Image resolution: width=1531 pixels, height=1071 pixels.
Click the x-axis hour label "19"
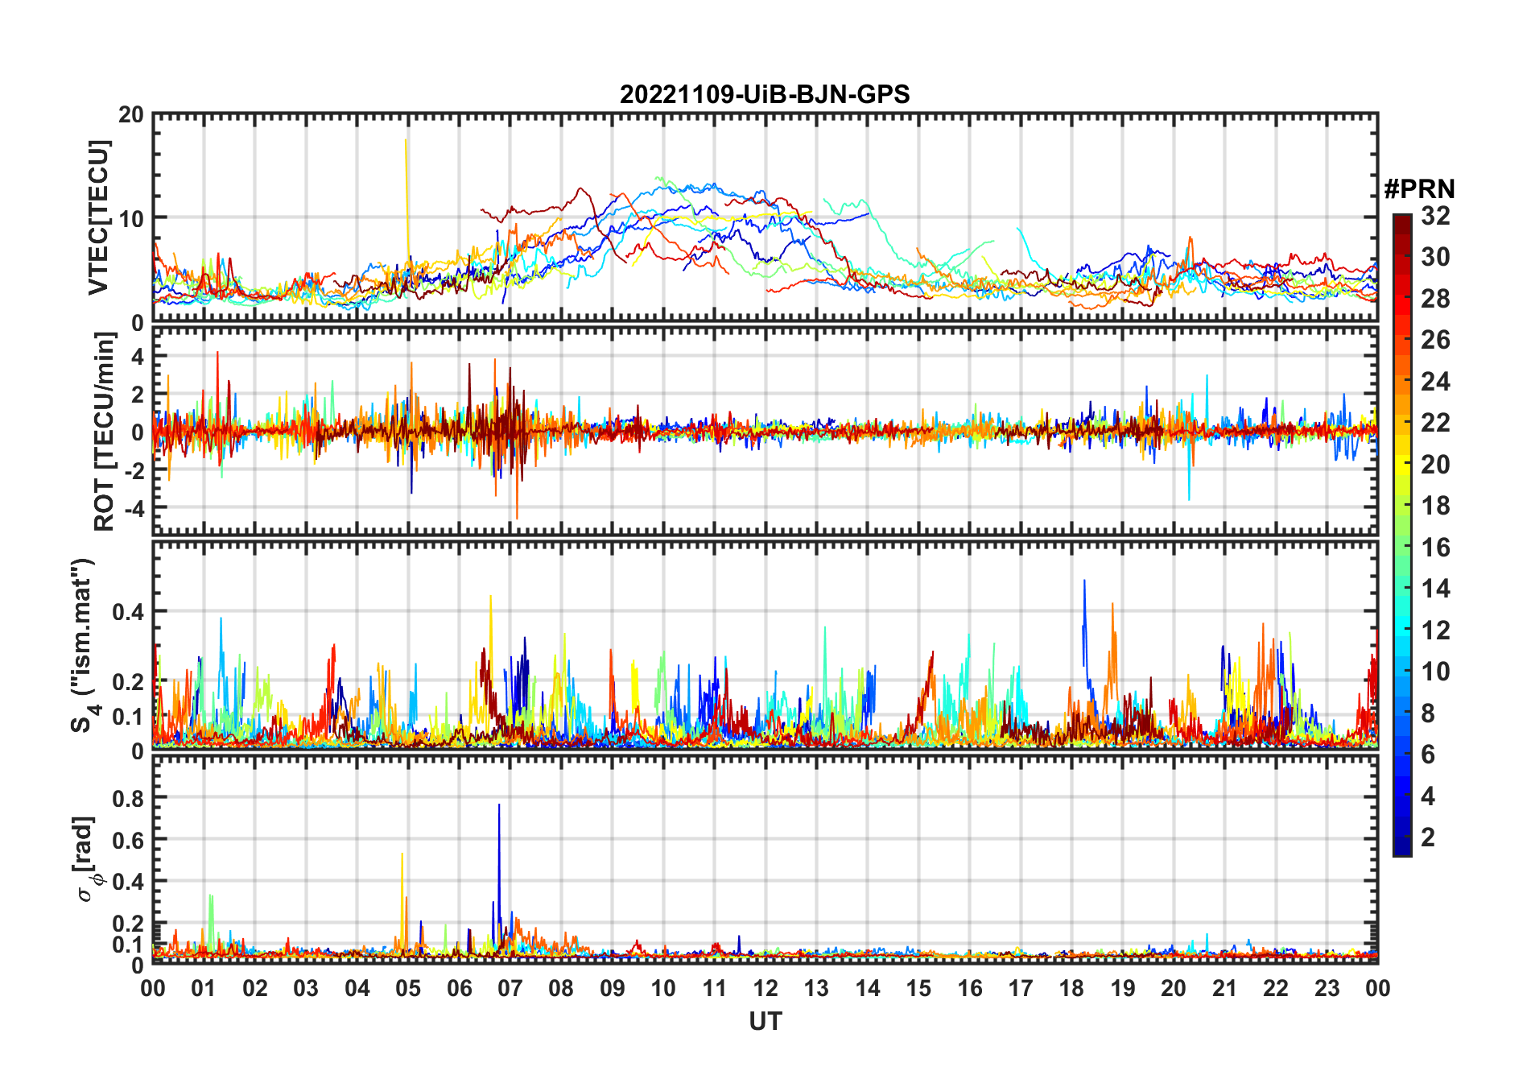1123,988
